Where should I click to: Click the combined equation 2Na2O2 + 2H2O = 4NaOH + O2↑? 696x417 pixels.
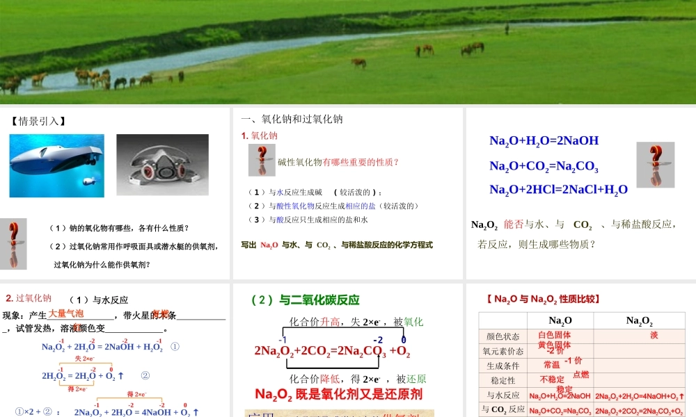(136, 411)
